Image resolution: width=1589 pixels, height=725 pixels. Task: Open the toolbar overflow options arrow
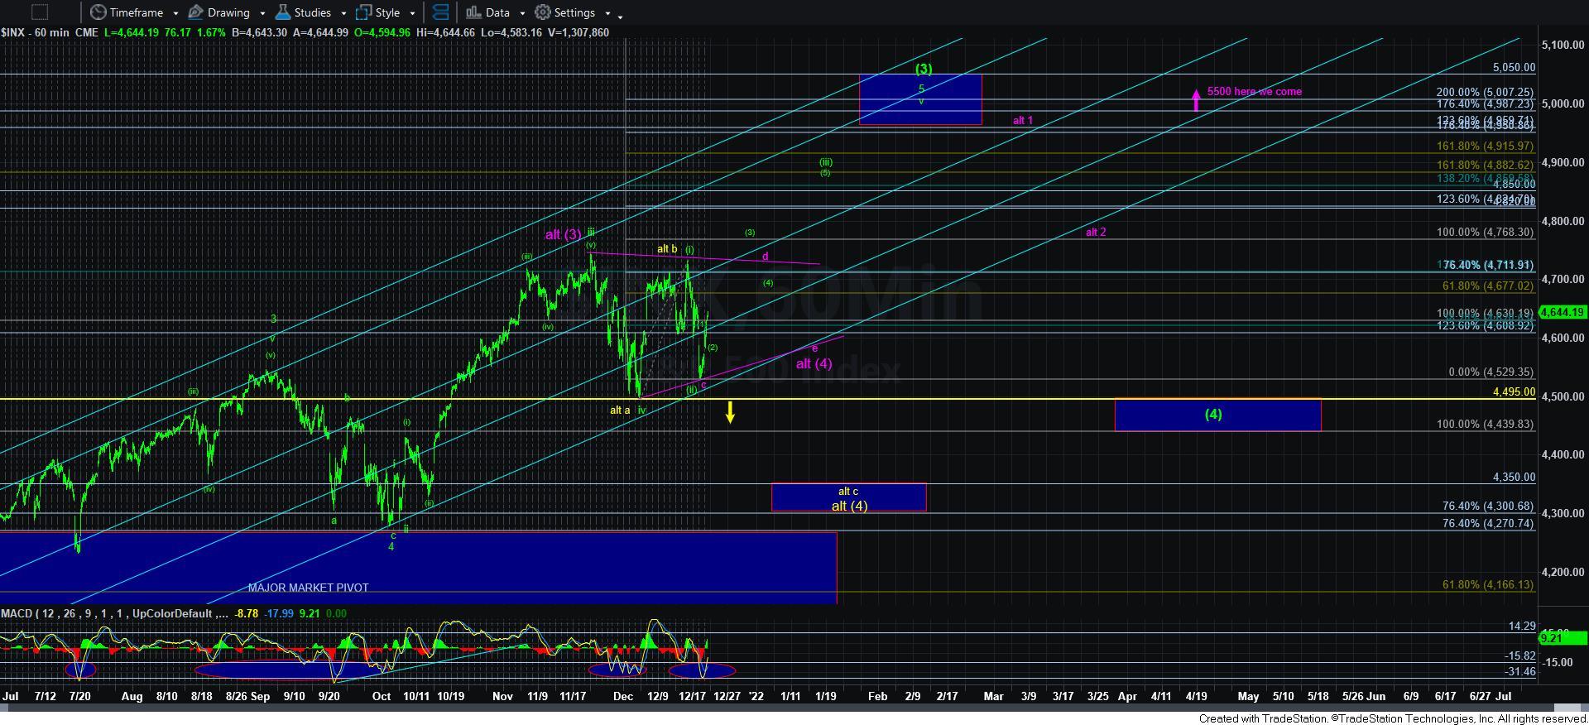tap(621, 15)
